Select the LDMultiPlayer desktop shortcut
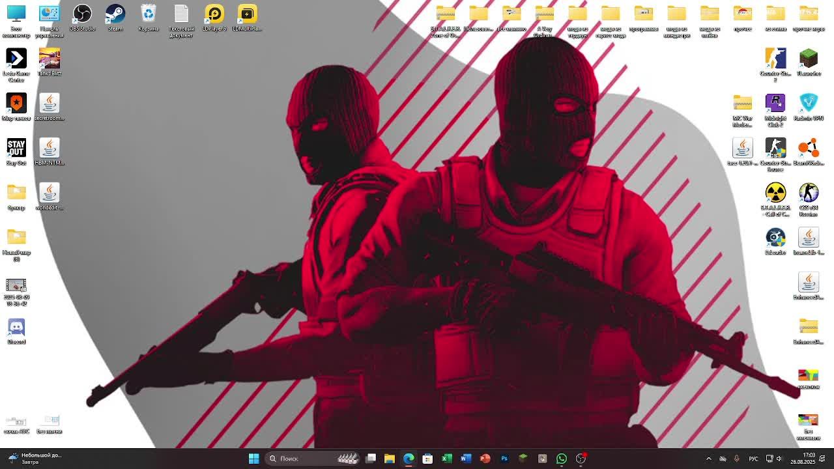The image size is (834, 469). pos(248,18)
